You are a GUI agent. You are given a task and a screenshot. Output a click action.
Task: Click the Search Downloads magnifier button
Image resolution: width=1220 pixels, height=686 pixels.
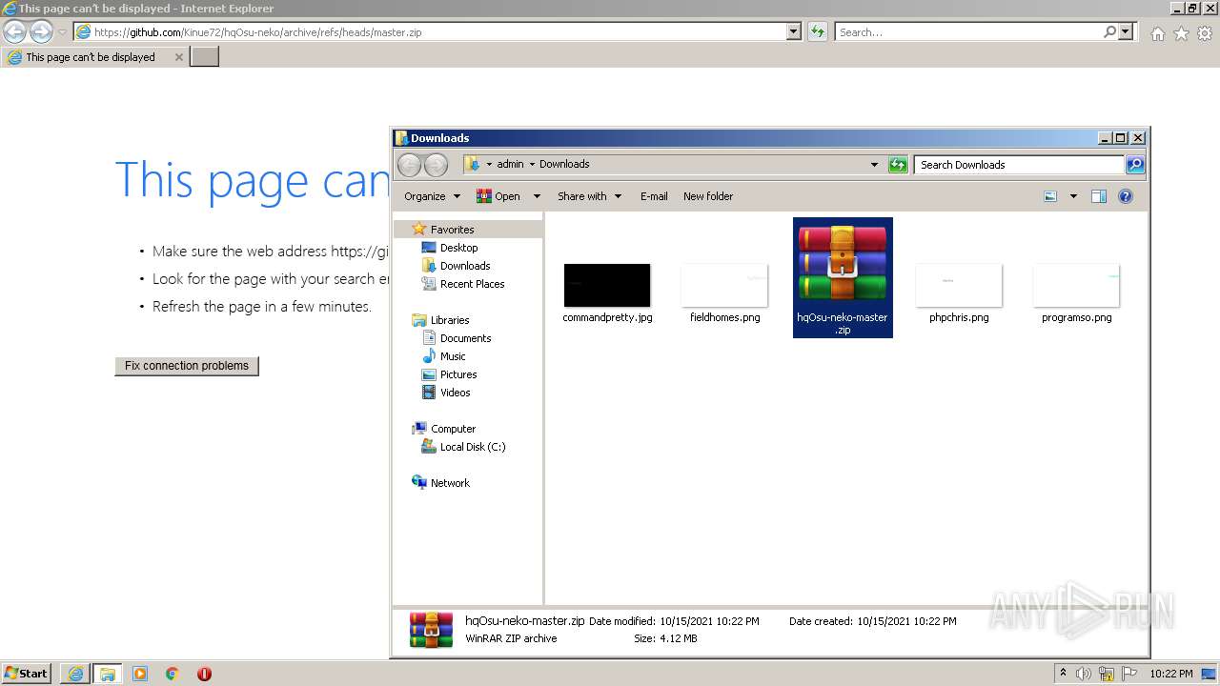click(x=1134, y=165)
